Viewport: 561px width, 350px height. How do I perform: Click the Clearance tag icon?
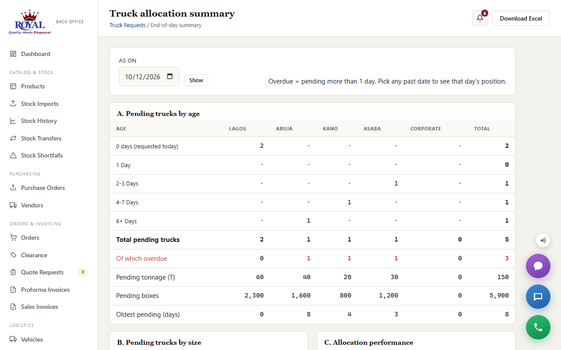coord(13,255)
